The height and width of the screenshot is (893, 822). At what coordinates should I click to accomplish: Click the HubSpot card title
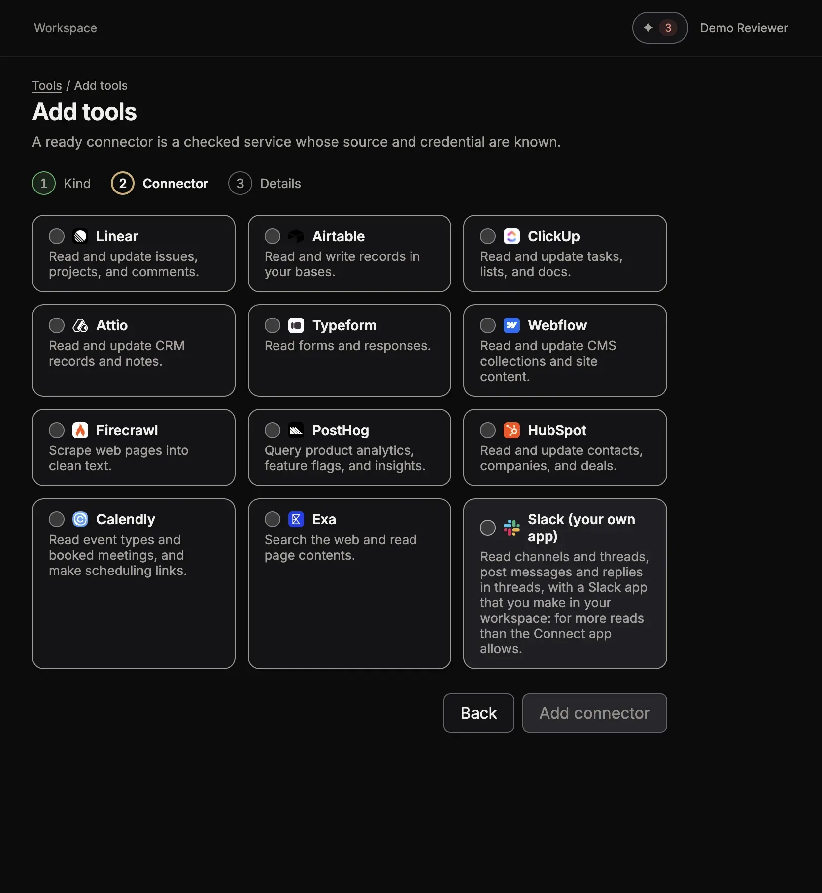557,430
